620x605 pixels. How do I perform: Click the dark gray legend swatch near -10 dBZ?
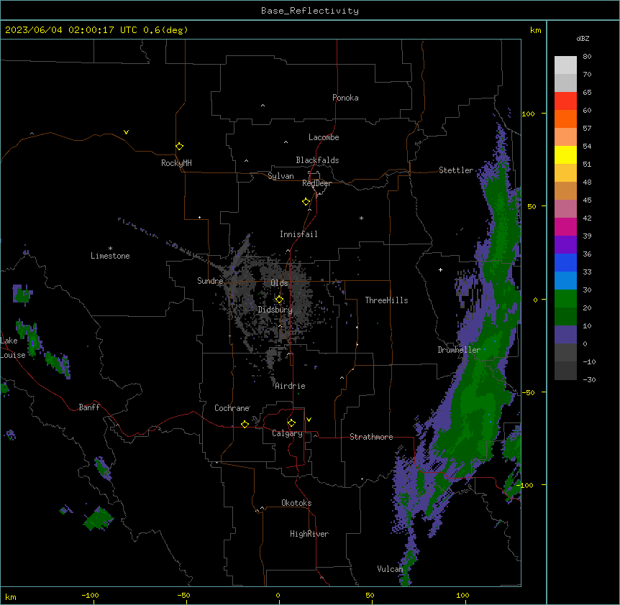click(565, 371)
